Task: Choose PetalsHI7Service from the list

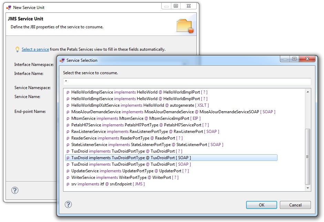Action: (140, 125)
